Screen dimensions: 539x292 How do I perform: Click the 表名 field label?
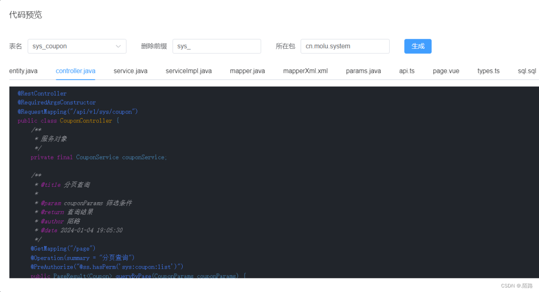(x=15, y=46)
